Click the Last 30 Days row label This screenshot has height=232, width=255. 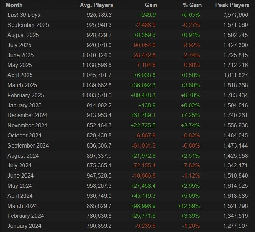tap(24, 15)
